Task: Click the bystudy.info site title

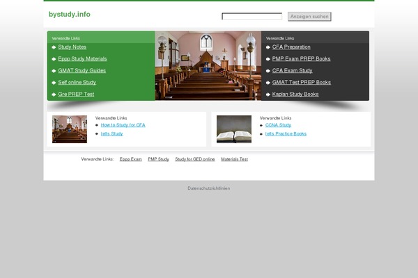Action: pyautogui.click(x=69, y=15)
